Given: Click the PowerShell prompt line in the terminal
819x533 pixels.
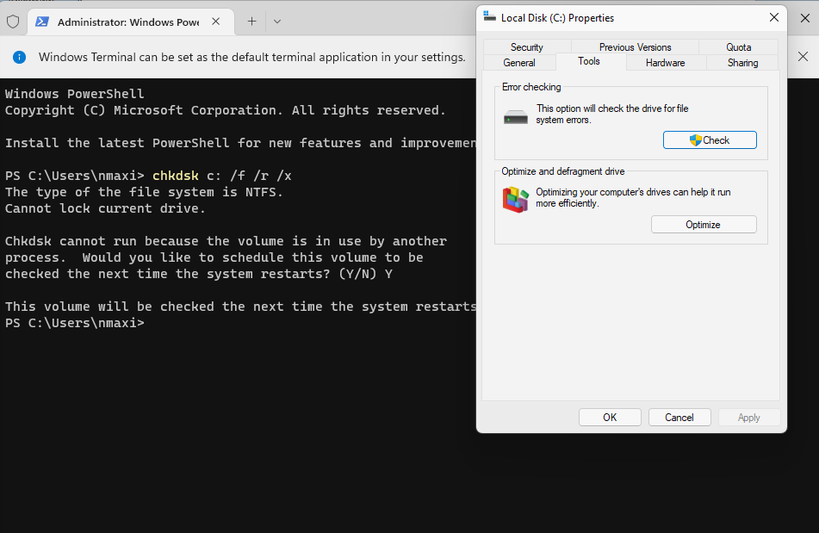Looking at the screenshot, I should (75, 323).
